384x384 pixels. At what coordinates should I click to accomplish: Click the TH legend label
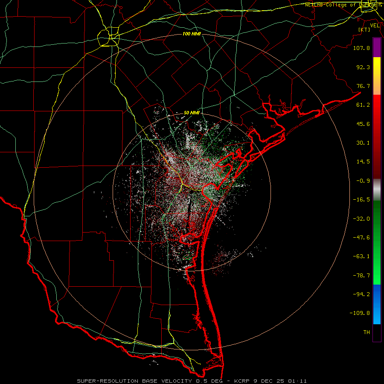tap(367, 332)
